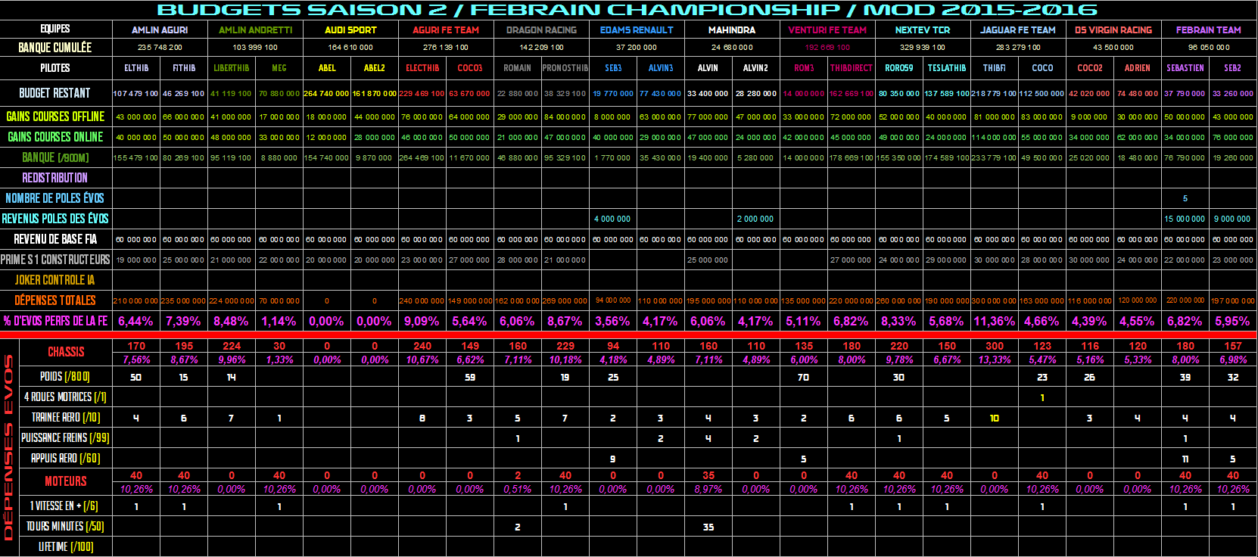Select the CHASSIS section label

click(x=66, y=352)
